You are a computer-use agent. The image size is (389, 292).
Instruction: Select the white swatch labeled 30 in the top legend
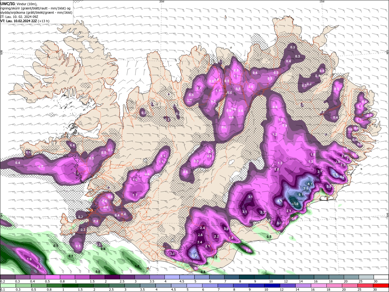[381, 277]
